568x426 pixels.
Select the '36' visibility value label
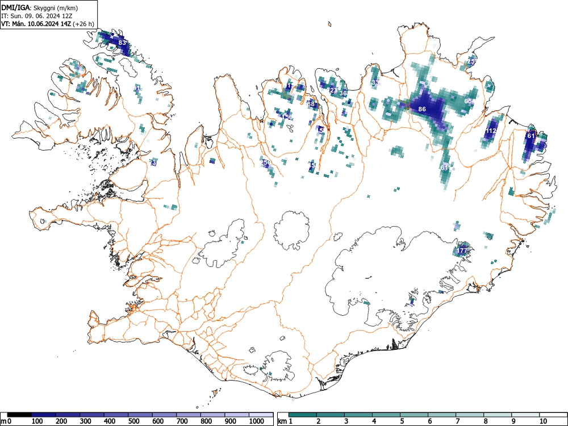pos(343,93)
